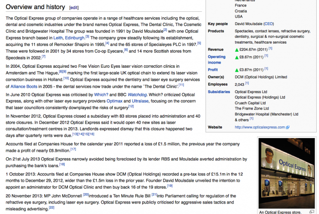Open reference [10] after business in Holland
The height and width of the screenshot is (214, 319).
[66, 78]
